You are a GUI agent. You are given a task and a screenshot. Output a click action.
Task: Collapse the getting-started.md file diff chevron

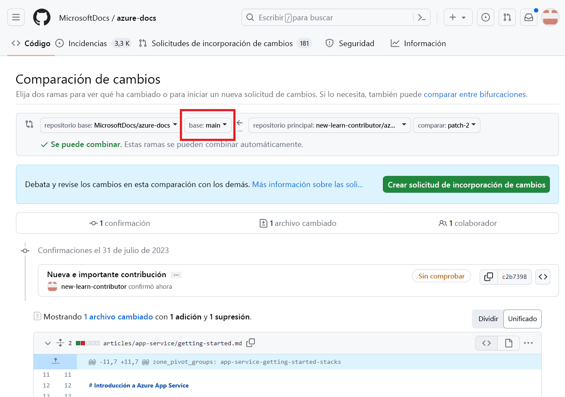point(48,344)
